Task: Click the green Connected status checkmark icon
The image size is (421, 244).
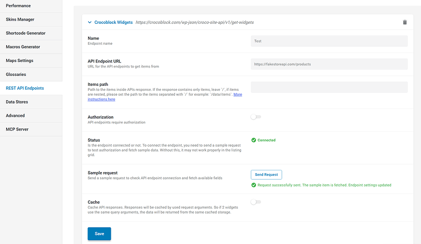Action: (x=254, y=140)
